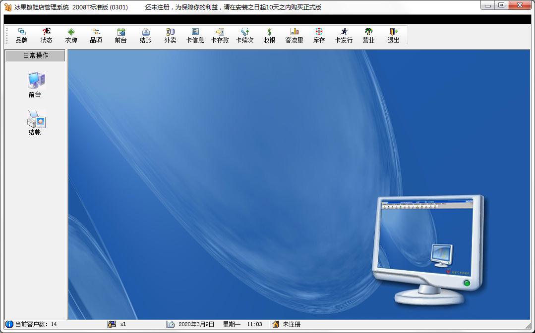Open the 品项 toolbar icon

tap(96, 36)
